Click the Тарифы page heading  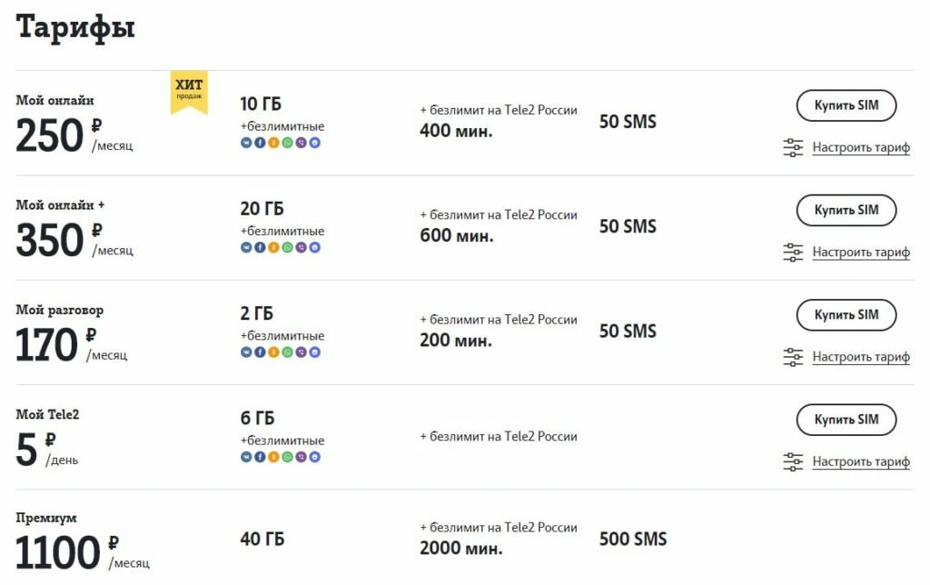[x=75, y=28]
